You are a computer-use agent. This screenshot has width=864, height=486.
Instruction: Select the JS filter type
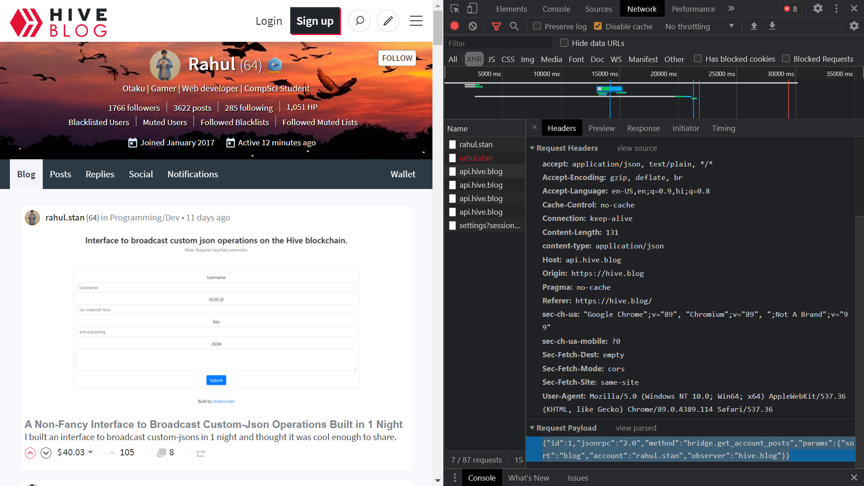pos(491,59)
